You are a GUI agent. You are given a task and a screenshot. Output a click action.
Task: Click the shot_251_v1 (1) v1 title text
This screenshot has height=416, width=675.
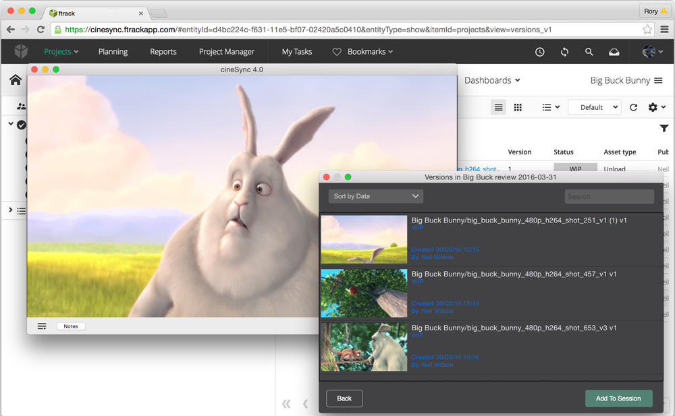[518, 220]
